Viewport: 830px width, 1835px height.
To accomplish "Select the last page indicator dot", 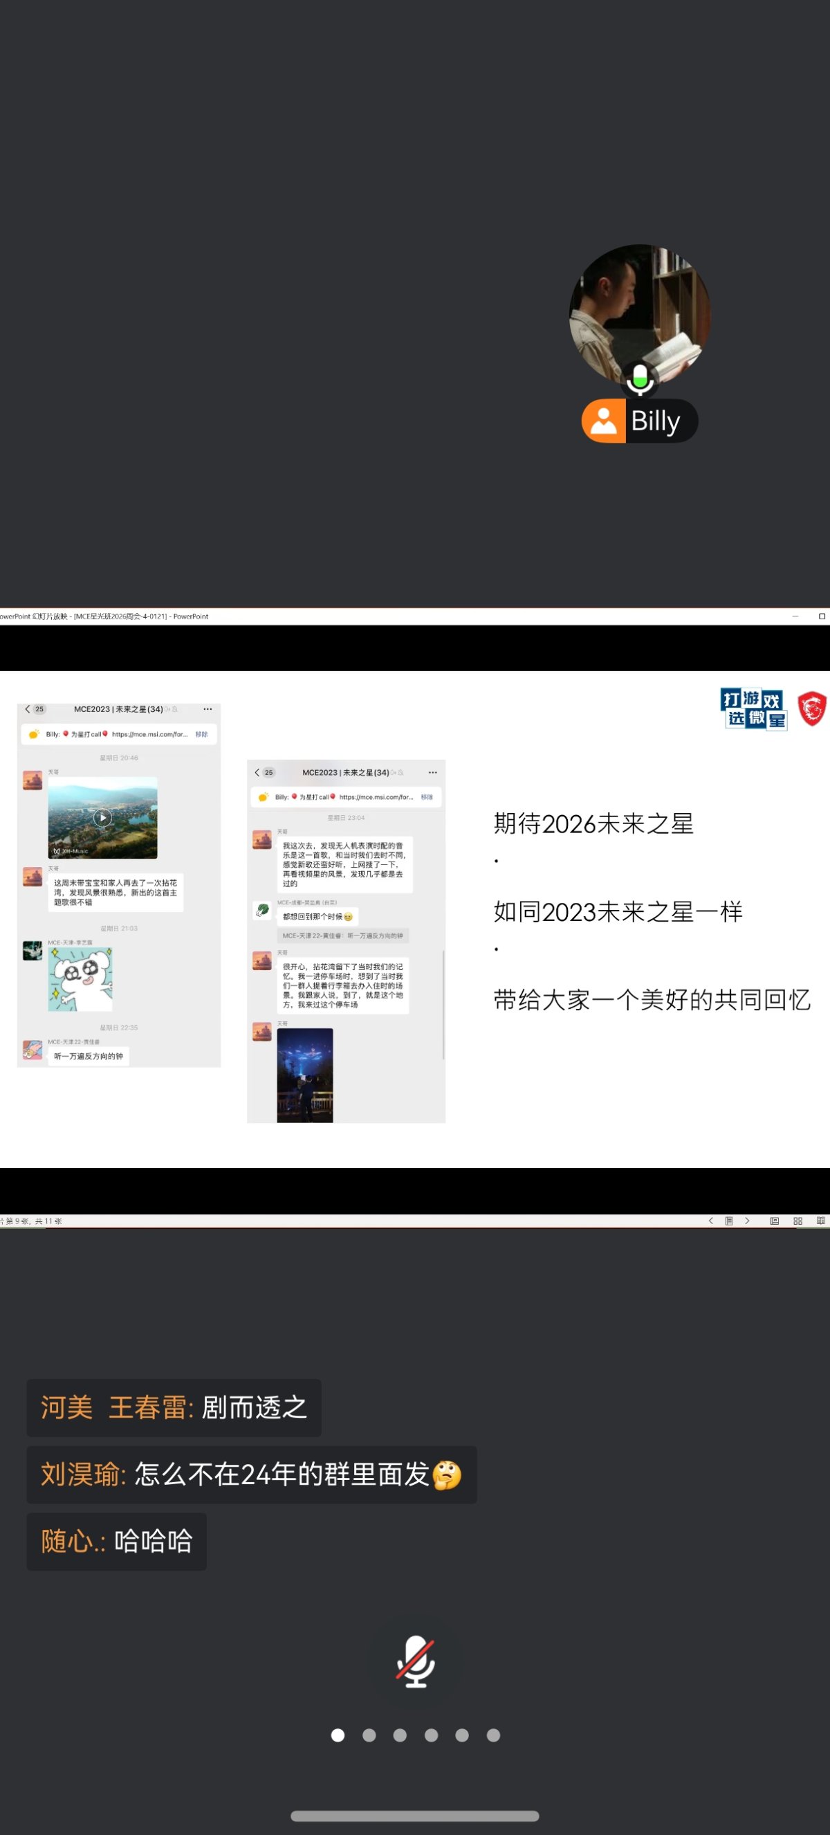I will [492, 1735].
